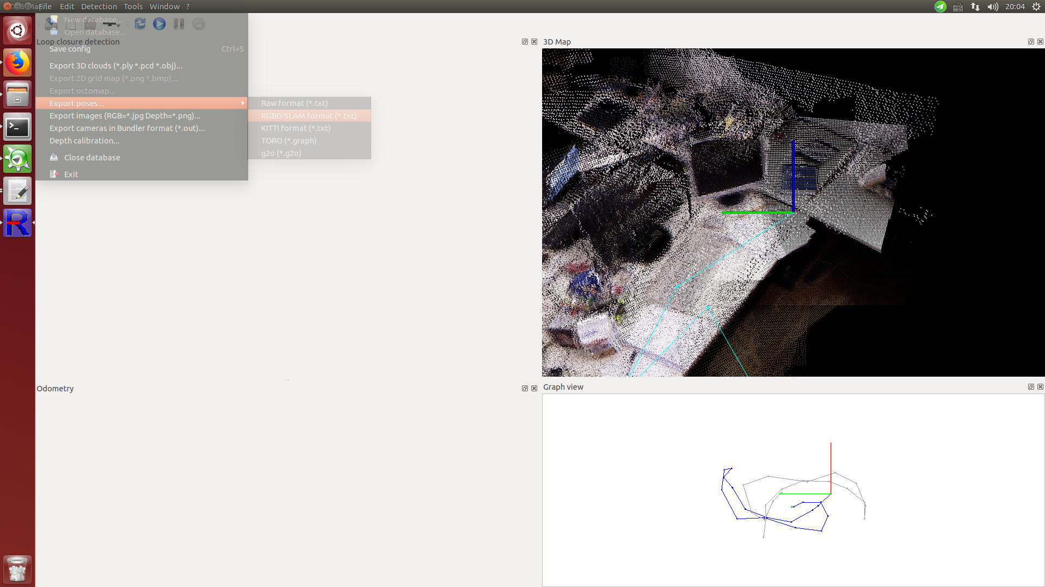Open the RTAB-Map R icon in dock

click(17, 223)
